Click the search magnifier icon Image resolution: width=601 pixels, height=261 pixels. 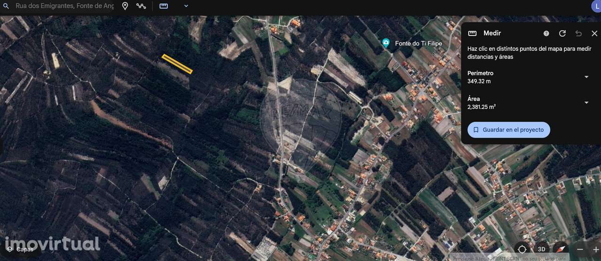coord(6,6)
